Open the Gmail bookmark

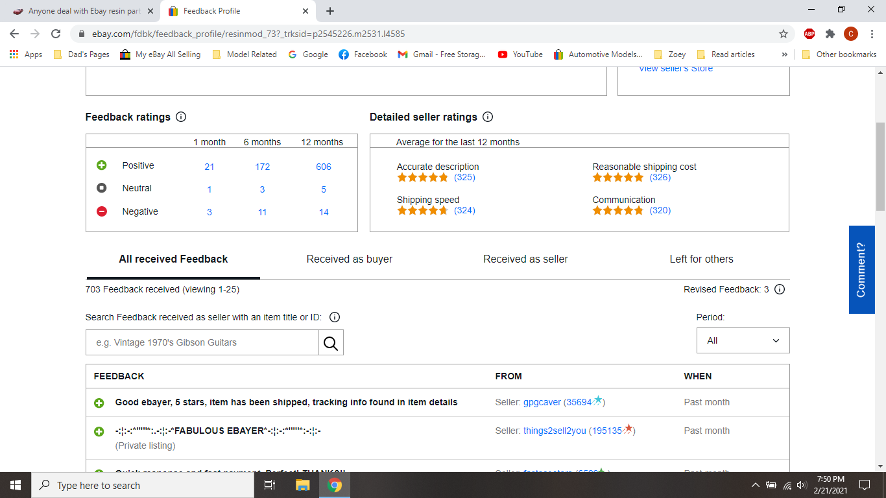(x=442, y=54)
